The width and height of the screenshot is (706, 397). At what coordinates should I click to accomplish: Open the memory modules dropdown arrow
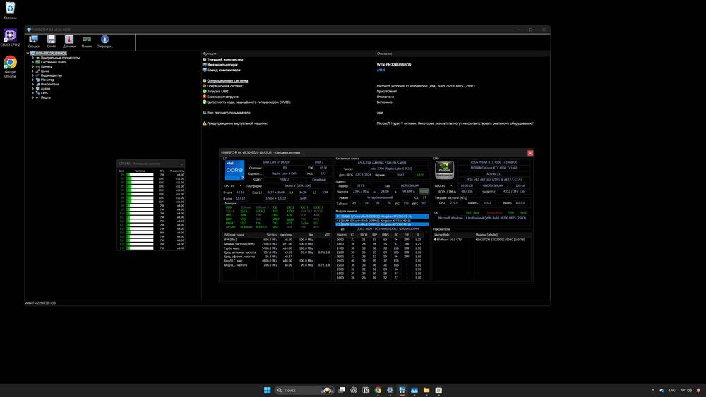click(x=426, y=216)
